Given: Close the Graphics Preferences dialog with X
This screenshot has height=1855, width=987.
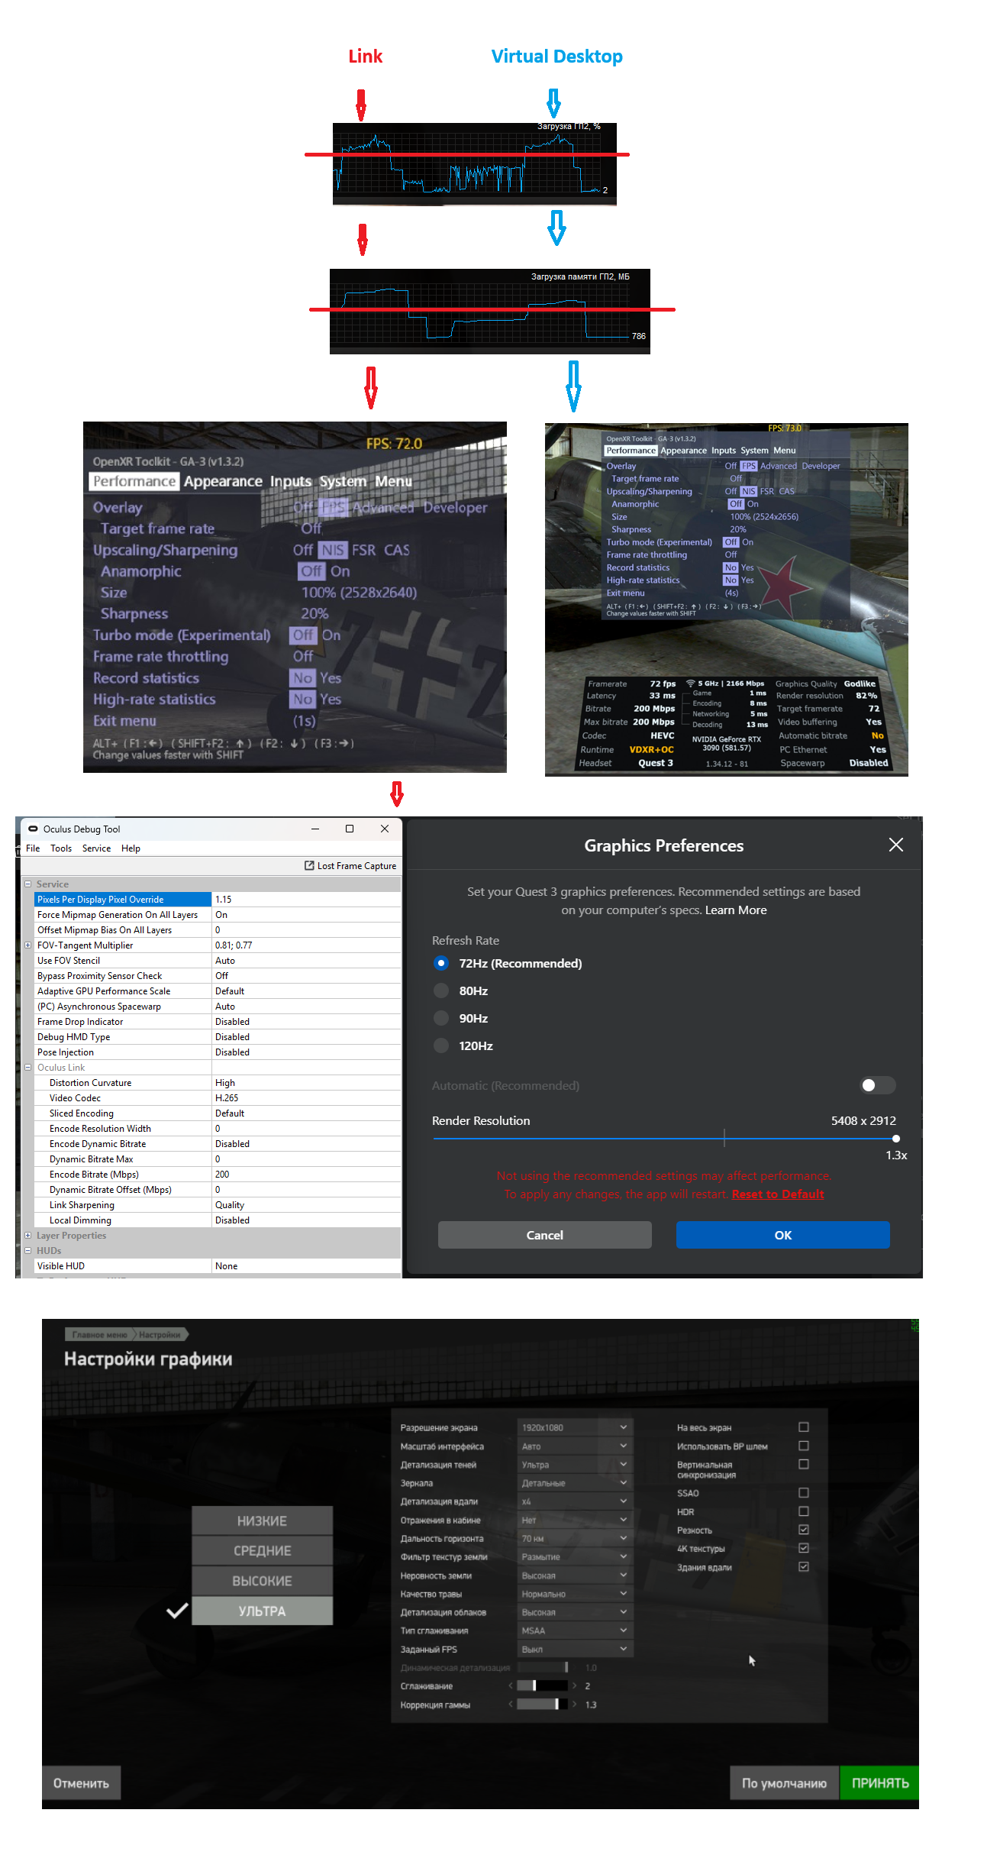Looking at the screenshot, I should (896, 845).
